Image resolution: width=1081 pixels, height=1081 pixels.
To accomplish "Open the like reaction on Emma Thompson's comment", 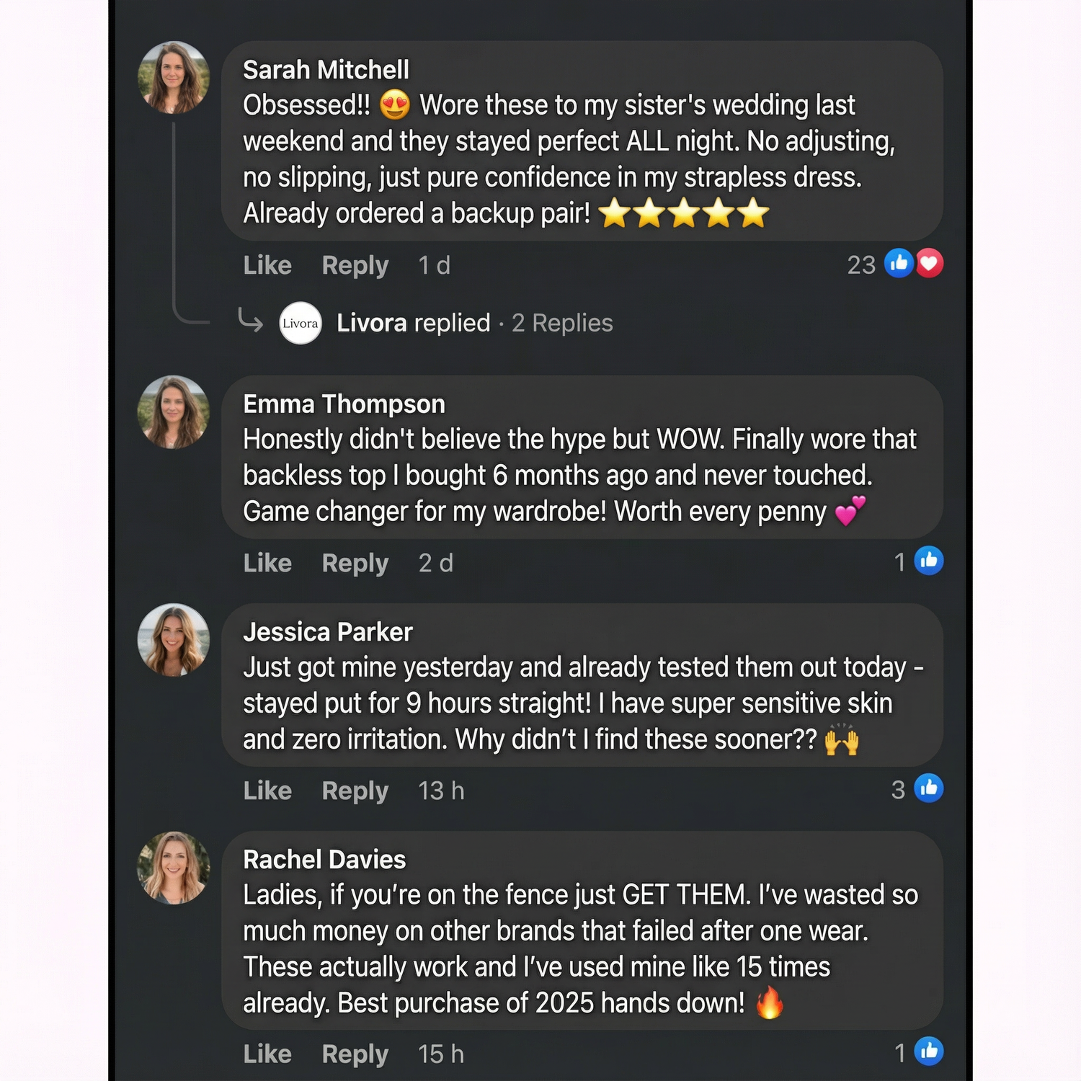I will coord(929,561).
